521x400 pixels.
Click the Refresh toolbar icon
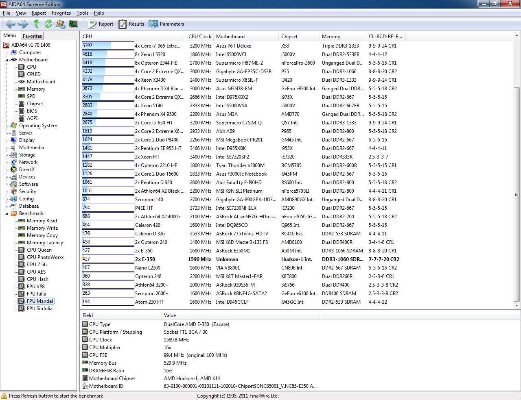(x=48, y=24)
